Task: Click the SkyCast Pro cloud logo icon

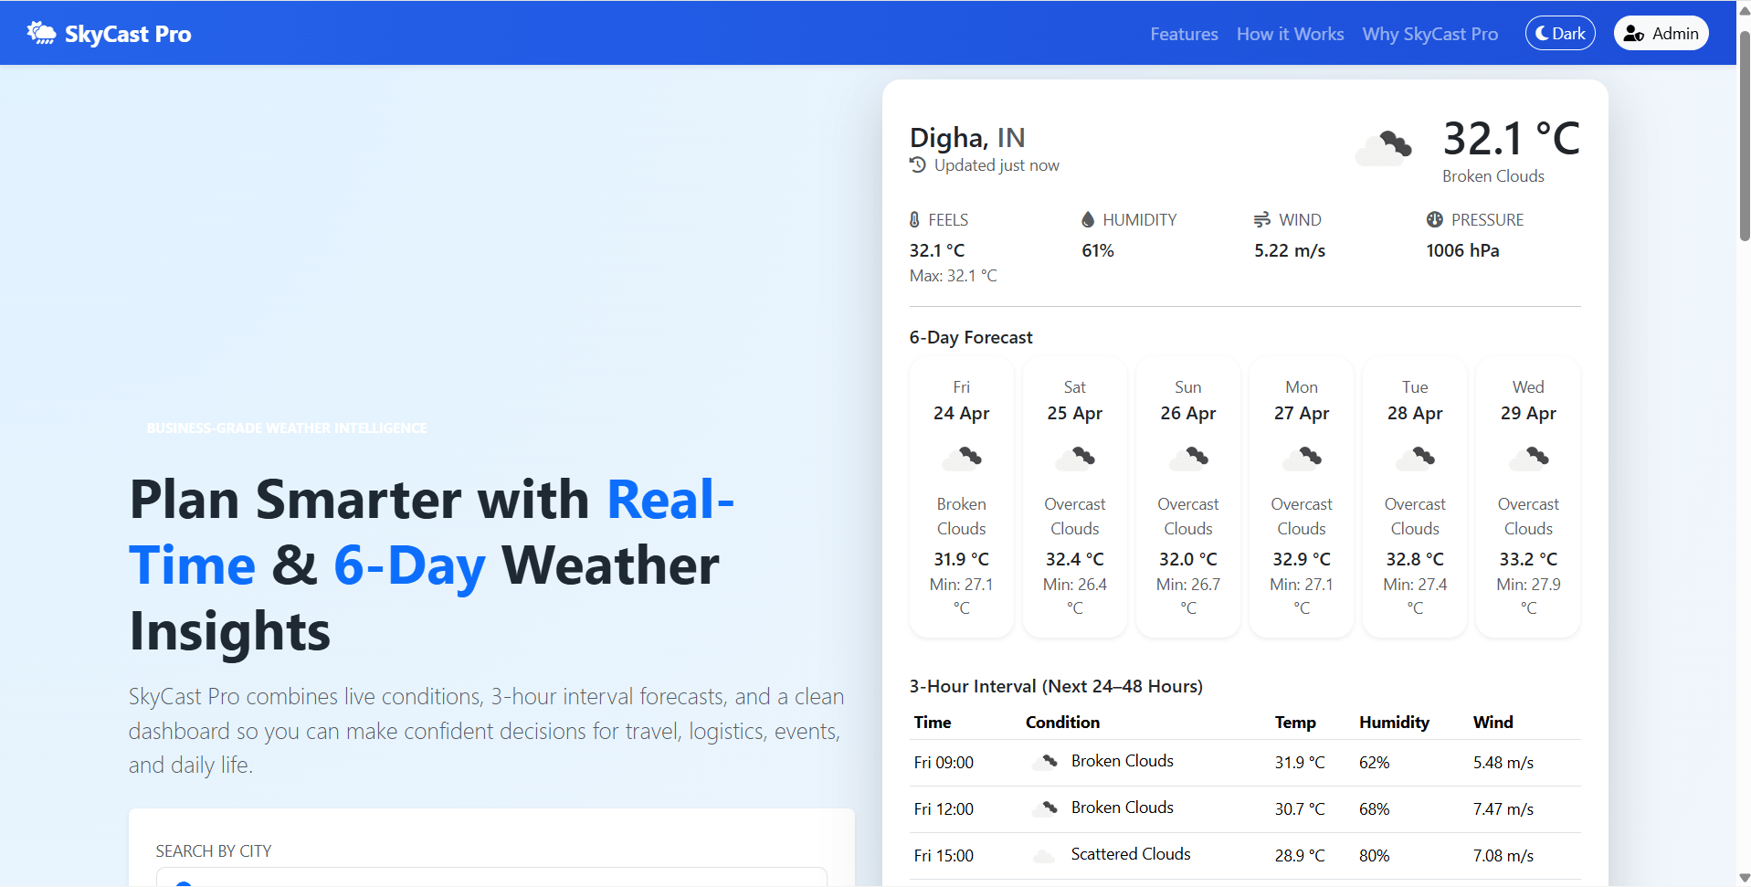Action: 41,33
